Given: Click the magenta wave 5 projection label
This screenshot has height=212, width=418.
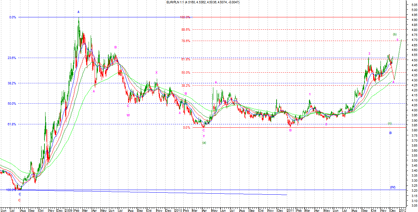Looking at the screenshot, I should [397, 40].
